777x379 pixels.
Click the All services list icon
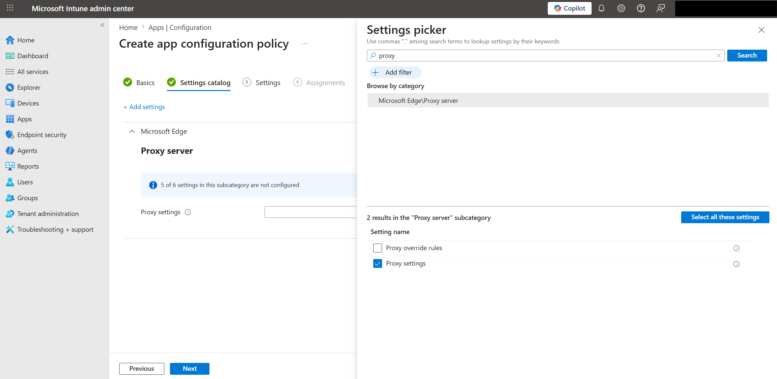tap(10, 72)
